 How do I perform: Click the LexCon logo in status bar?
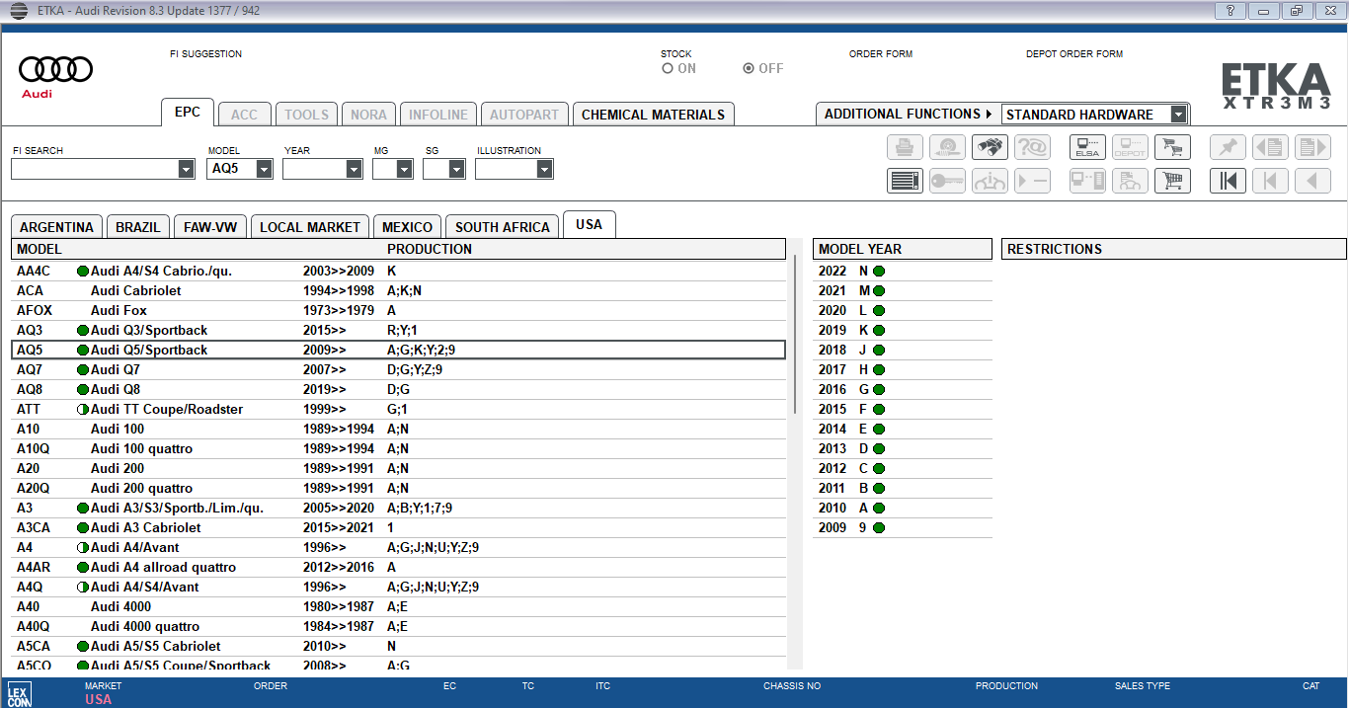(x=18, y=693)
